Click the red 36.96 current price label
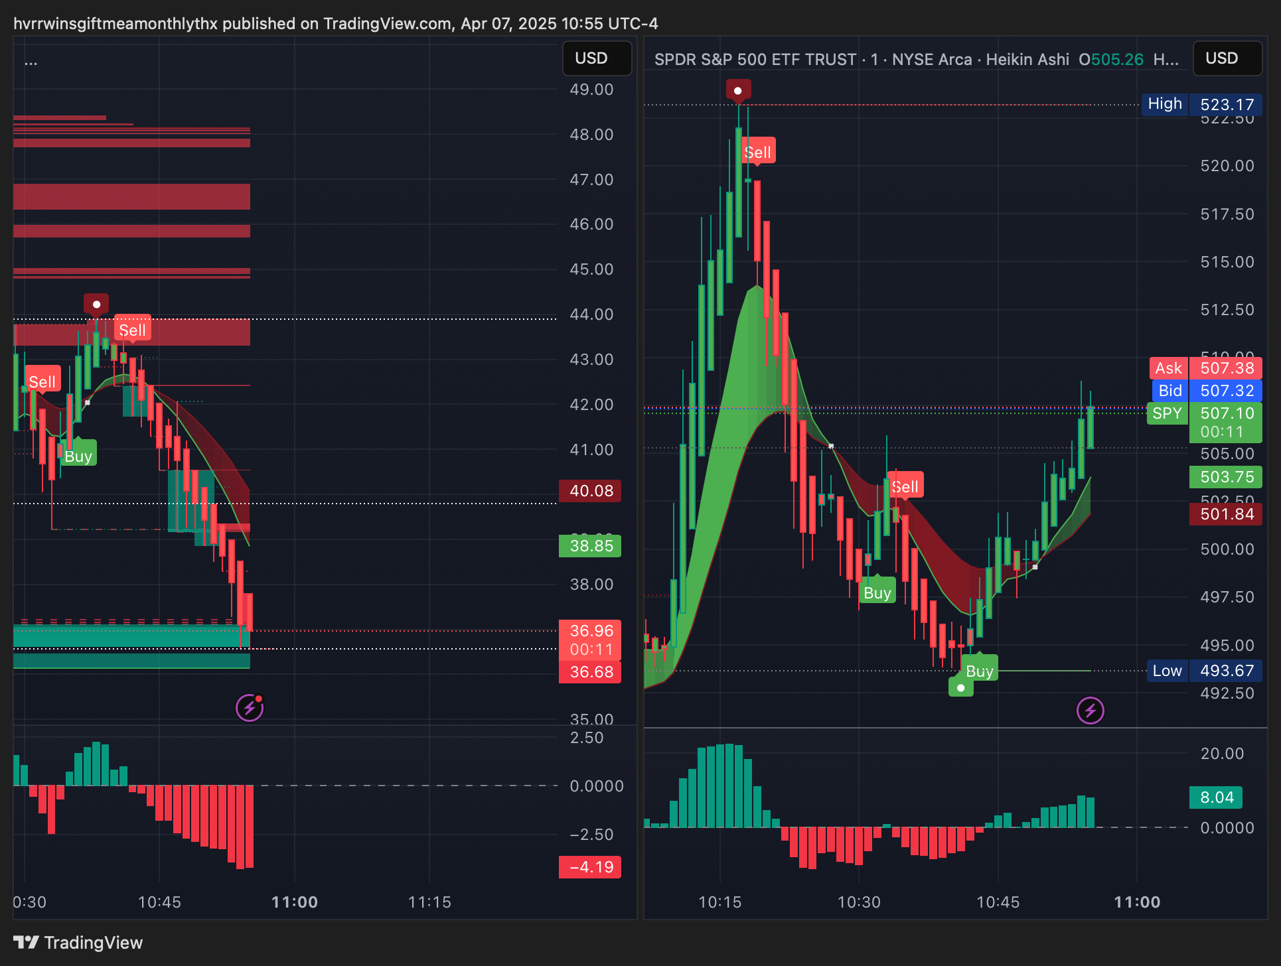This screenshot has width=1281, height=966. 590,640
